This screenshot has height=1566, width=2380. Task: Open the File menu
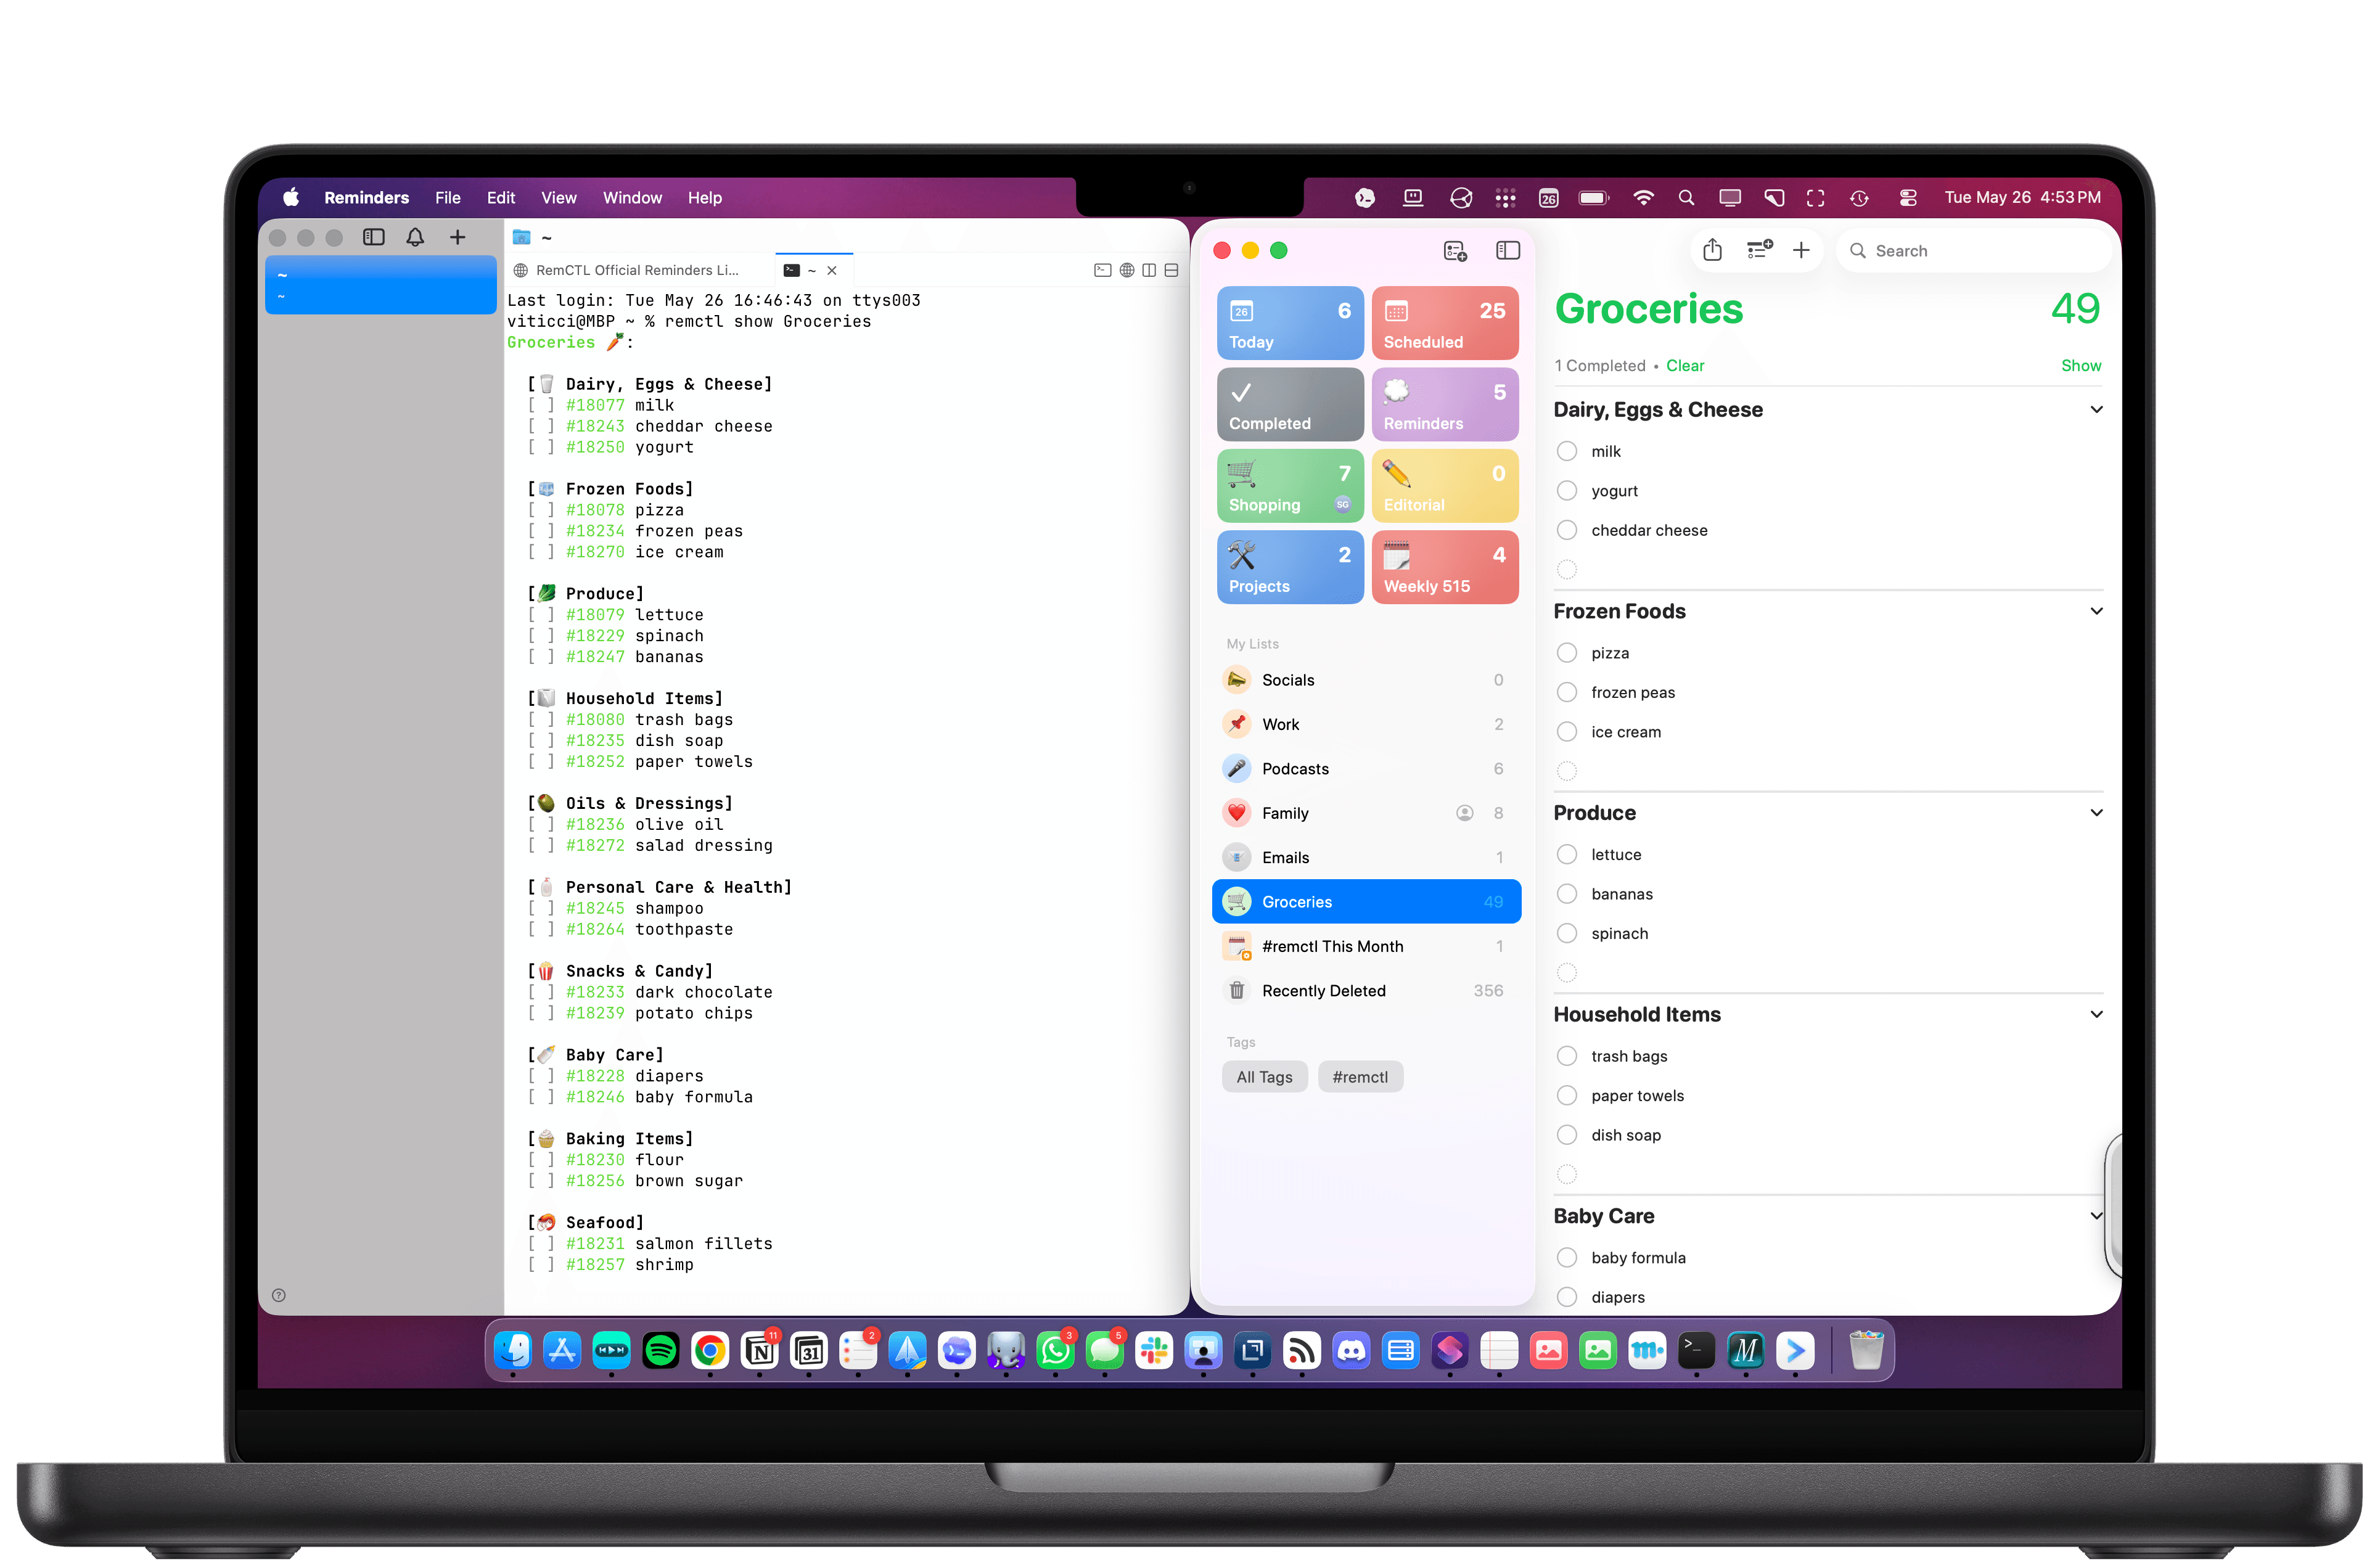click(x=448, y=198)
